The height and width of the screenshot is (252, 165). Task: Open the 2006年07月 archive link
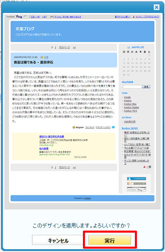[130, 122]
